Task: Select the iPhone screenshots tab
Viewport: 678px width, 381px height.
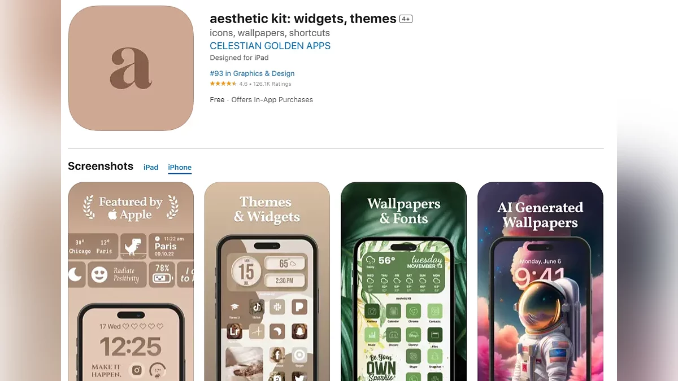Action: coord(180,167)
